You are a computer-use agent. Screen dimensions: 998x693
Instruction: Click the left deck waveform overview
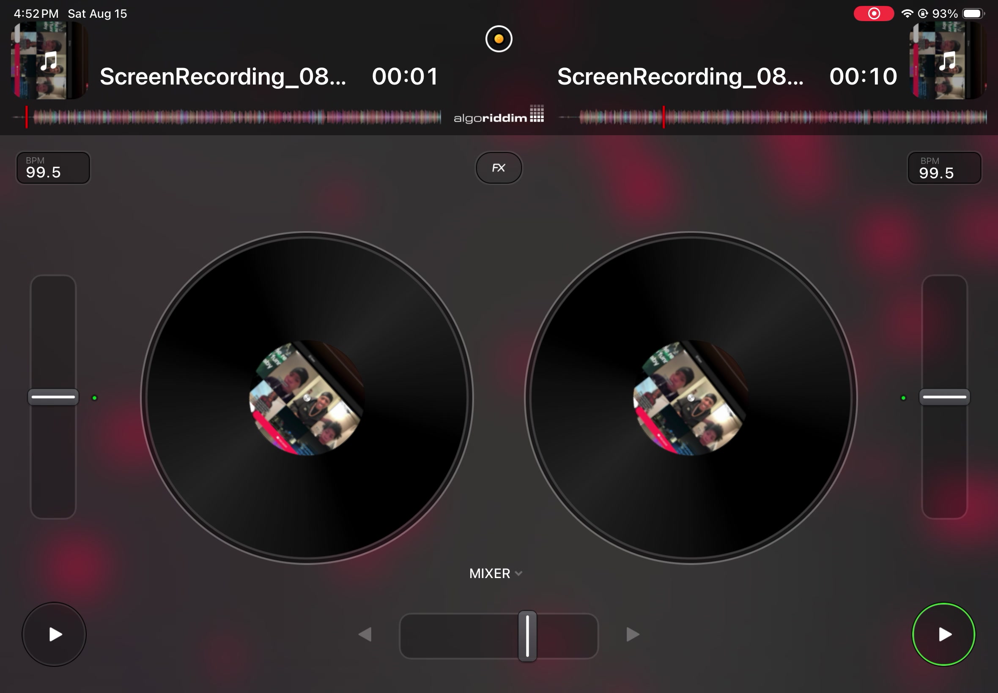(226, 117)
